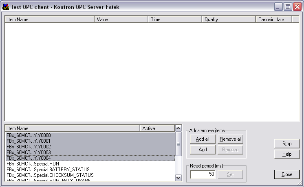The height and width of the screenshot is (187, 304).
Task: Select item FBs_60MCTJ.Special.RUN
Action: coord(90,164)
